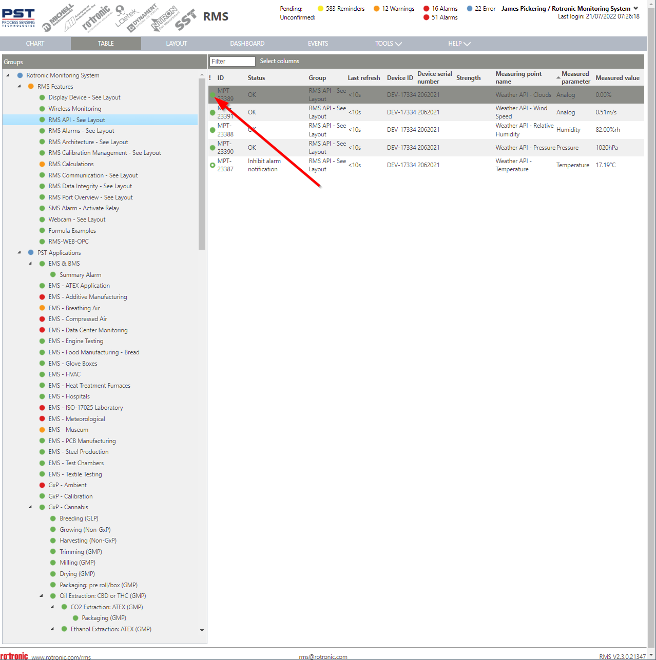Collapse the CO2 Extraction: ATEX node
Screen dimensions: 656x660
(x=52, y=607)
